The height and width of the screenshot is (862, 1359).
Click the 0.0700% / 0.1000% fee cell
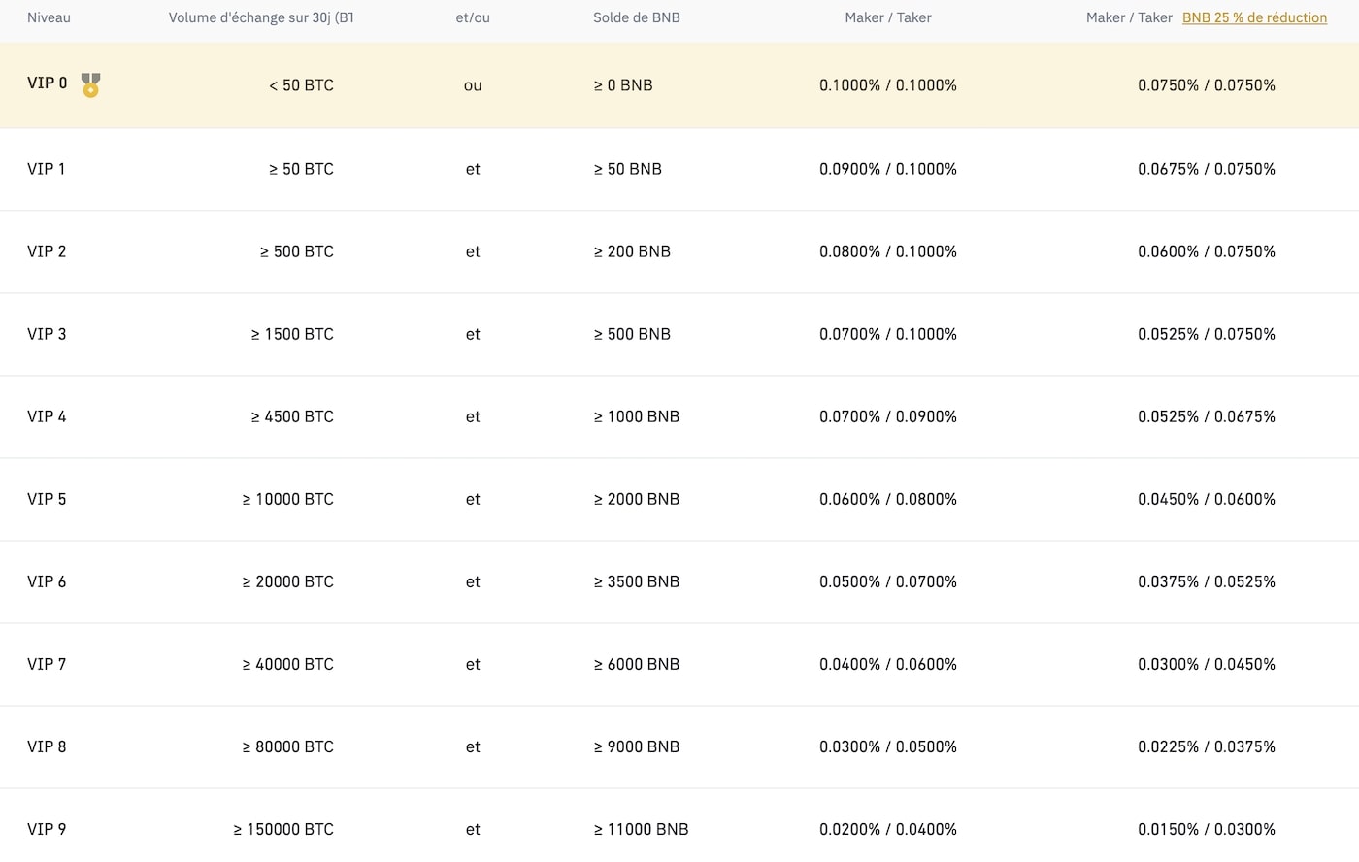click(888, 334)
